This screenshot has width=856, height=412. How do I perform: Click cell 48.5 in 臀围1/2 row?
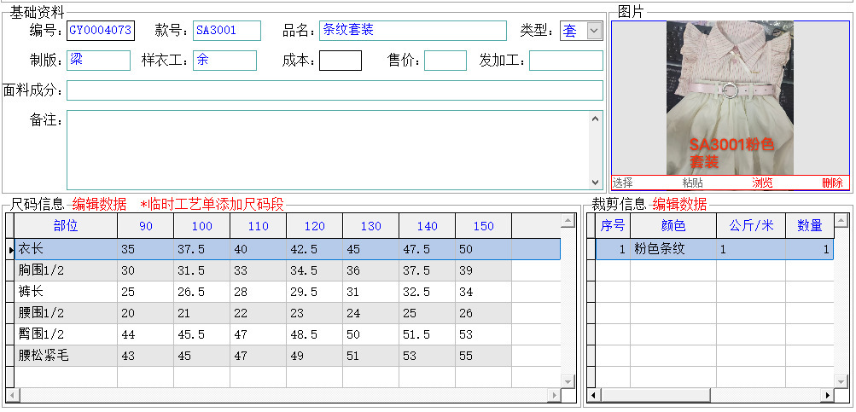click(x=314, y=334)
